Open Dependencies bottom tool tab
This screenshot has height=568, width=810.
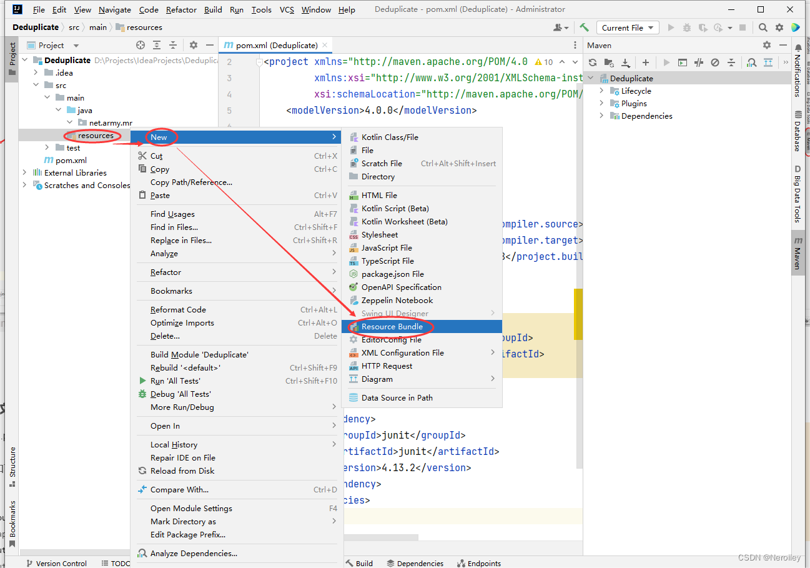point(415,563)
